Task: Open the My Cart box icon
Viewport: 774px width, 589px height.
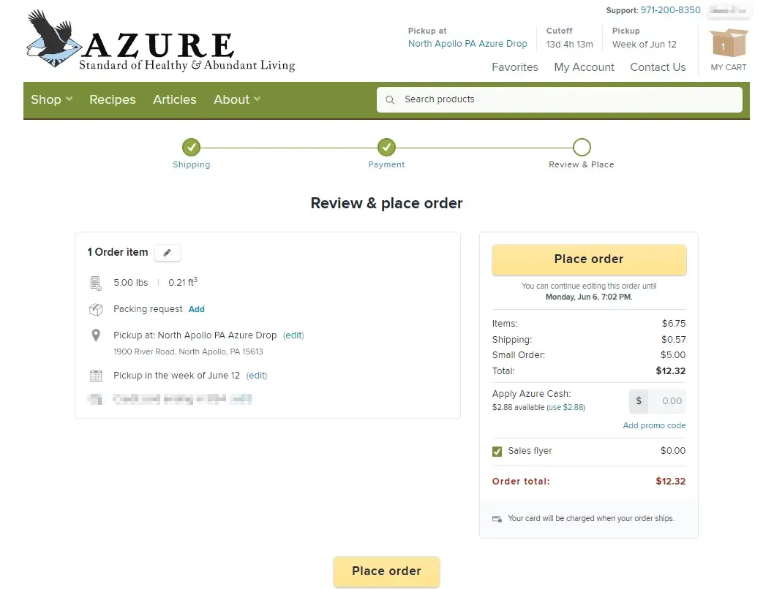Action: point(729,45)
